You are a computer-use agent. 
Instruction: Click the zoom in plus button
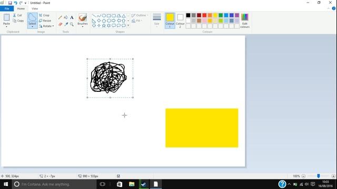click(x=333, y=176)
